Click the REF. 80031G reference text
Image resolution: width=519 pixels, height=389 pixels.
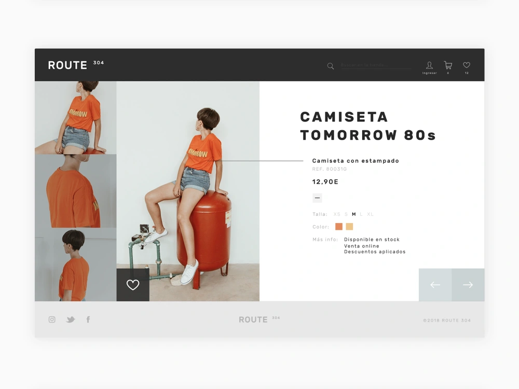(x=330, y=169)
